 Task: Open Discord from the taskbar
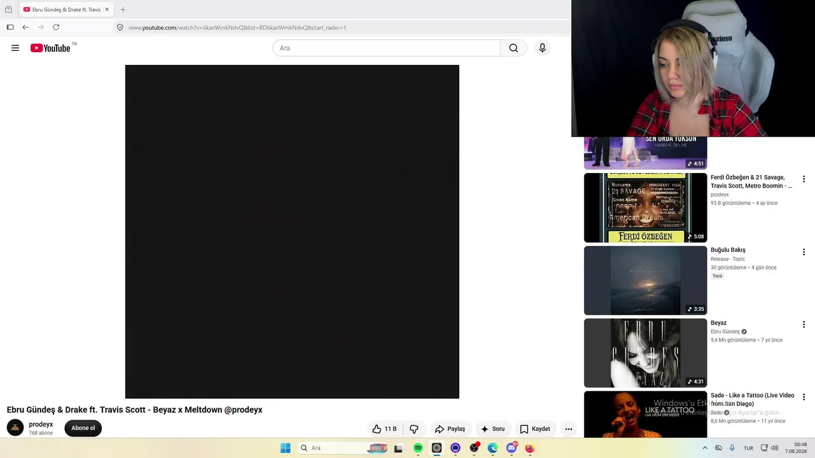point(511,448)
